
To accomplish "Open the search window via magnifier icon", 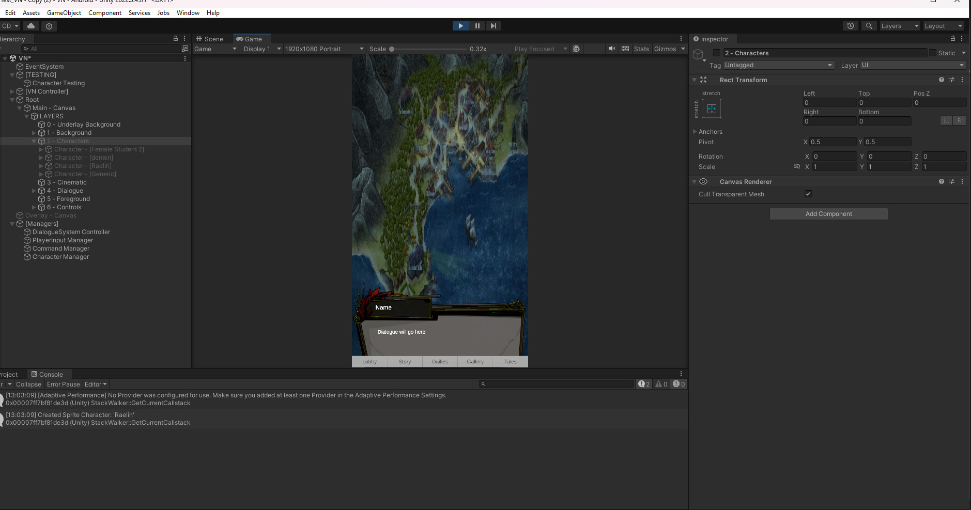I will [869, 25].
